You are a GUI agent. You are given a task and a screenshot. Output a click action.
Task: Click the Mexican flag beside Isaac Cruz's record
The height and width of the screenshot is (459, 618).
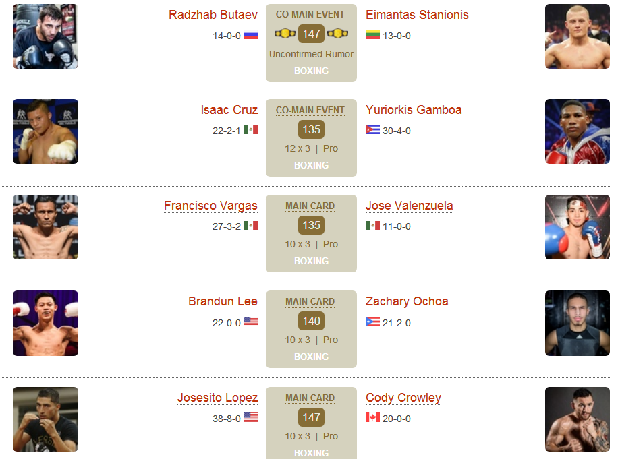[x=250, y=129]
